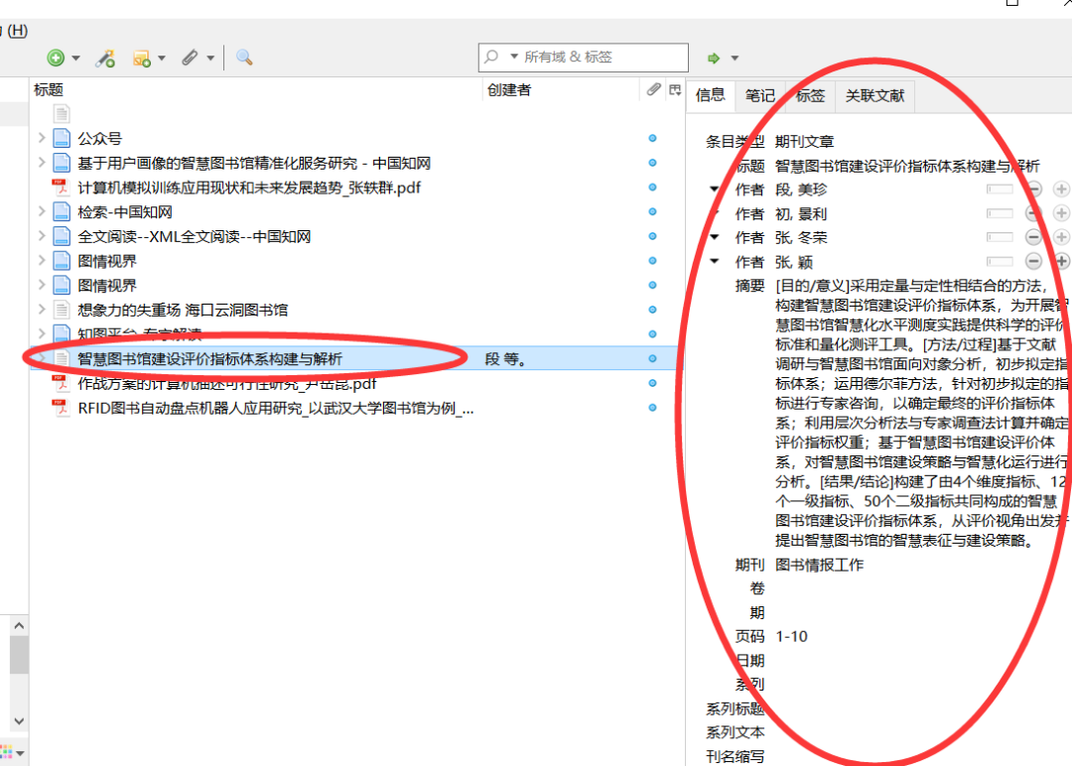1072x766 pixels.
Task: Switch to the 标签 tab
Action: [810, 95]
